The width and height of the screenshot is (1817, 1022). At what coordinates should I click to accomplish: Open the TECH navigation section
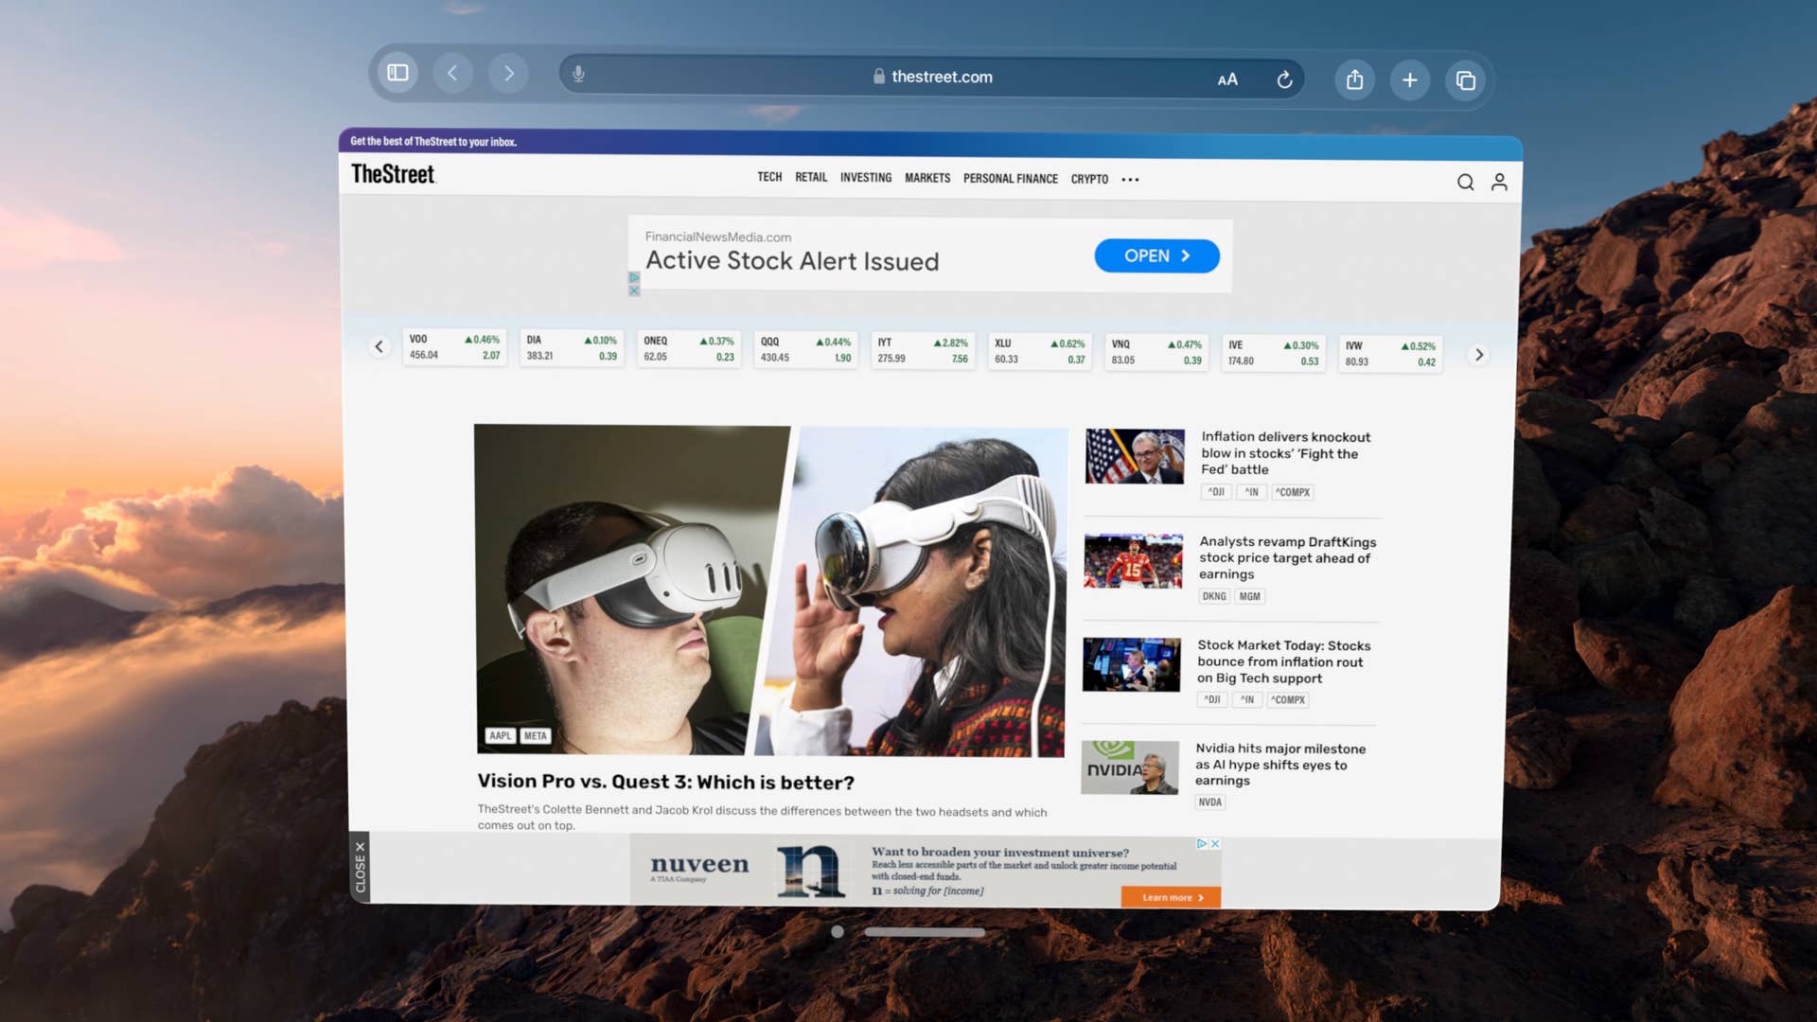[769, 177]
